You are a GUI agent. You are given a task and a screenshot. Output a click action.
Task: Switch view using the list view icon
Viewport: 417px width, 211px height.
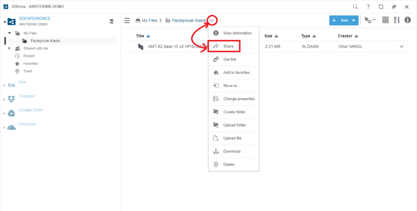(x=385, y=20)
